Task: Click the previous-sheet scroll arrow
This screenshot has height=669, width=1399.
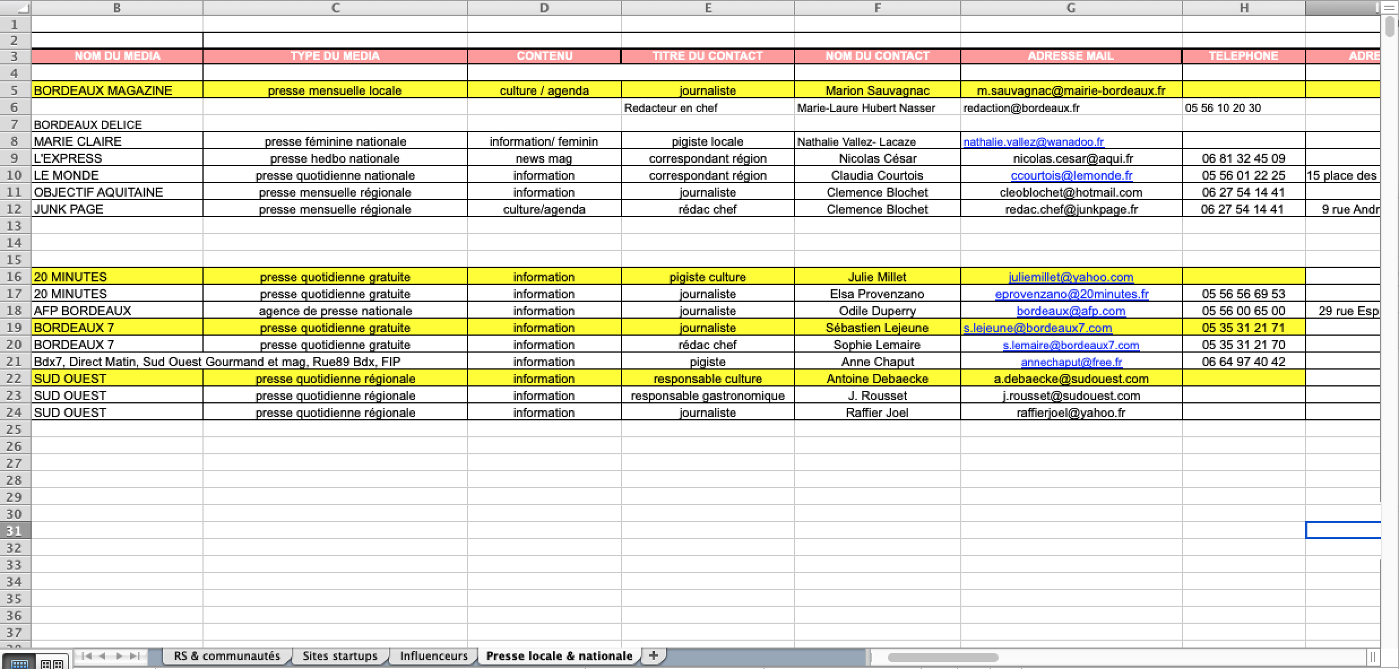Action: [x=102, y=655]
